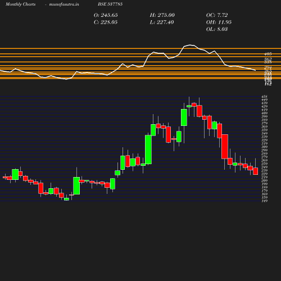Click the 'OC: 7.72' reading
This screenshot has height=281, width=281.
(x=217, y=15)
